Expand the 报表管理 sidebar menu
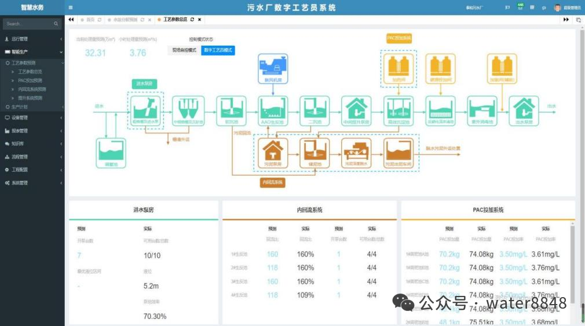585x326 pixels. (32, 131)
